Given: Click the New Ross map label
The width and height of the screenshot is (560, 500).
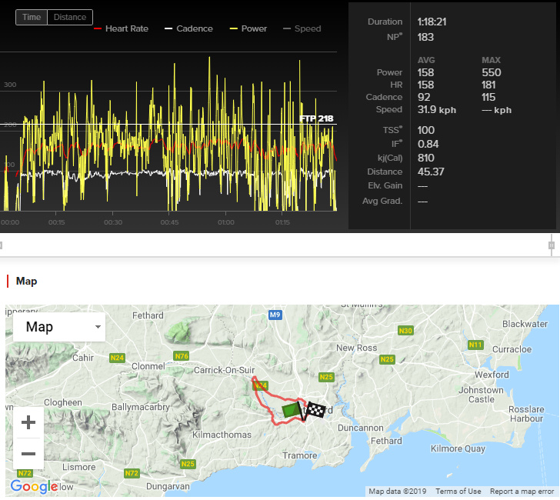Looking at the screenshot, I should pos(356,348).
